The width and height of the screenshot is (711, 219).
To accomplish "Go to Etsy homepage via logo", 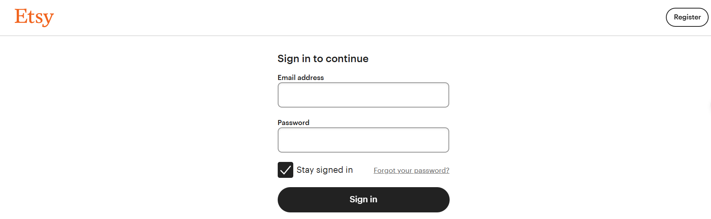I will (x=34, y=17).
